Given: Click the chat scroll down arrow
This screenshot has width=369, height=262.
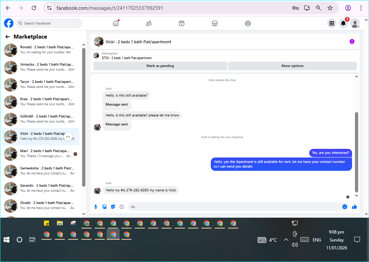Looking at the screenshot, I should click(356, 196).
